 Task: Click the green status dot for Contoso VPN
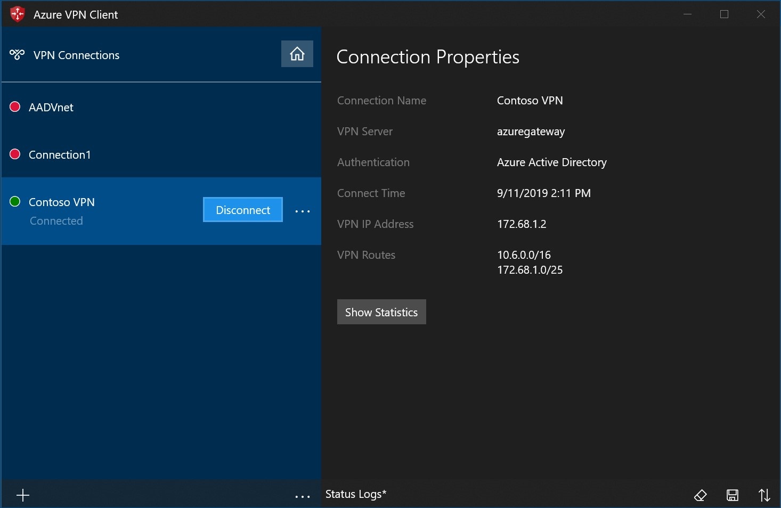[15, 201]
